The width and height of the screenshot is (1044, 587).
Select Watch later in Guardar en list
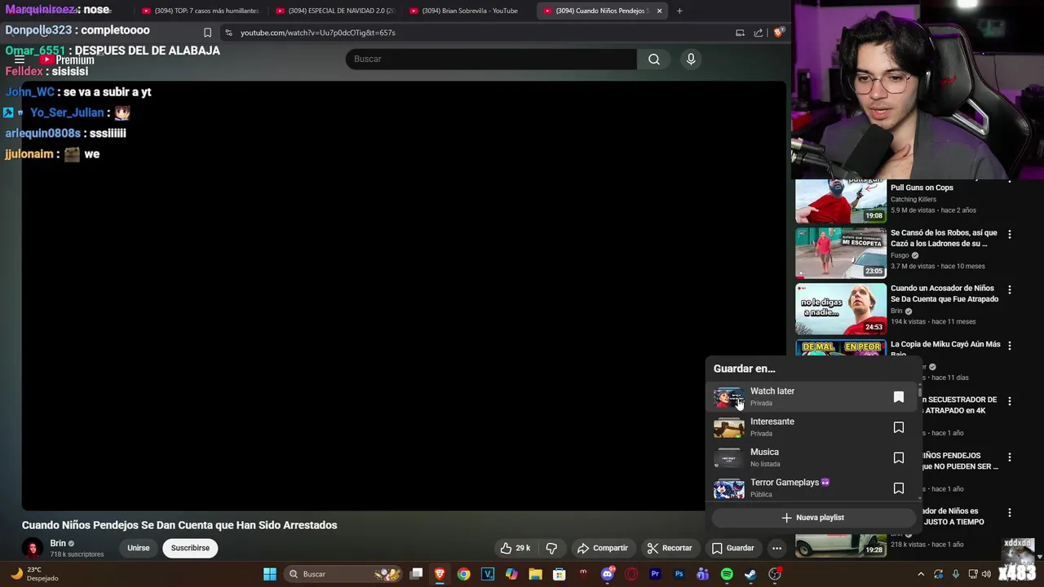(812, 397)
